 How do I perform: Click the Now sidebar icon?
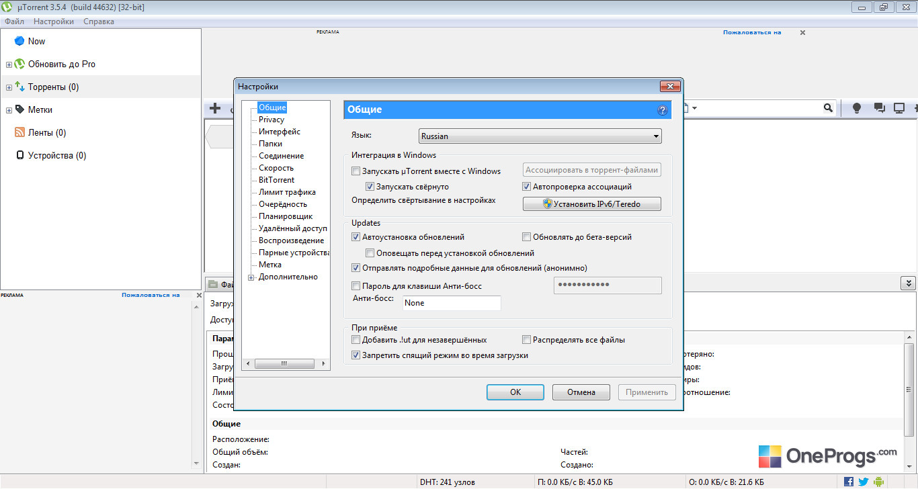point(19,41)
